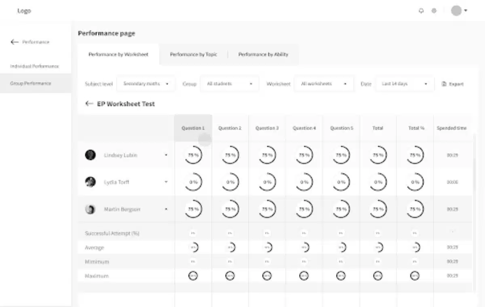Click the user profile avatar
The height and width of the screenshot is (307, 485).
click(x=456, y=11)
